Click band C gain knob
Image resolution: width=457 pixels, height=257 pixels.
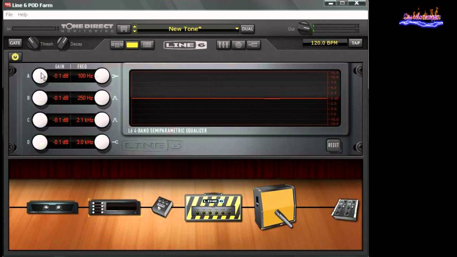(x=40, y=120)
